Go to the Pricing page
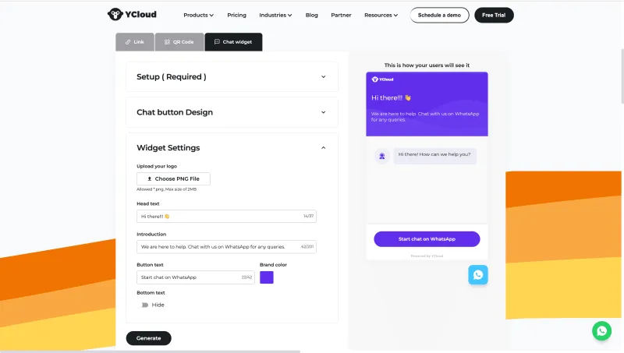The width and height of the screenshot is (624, 353). pos(236,15)
